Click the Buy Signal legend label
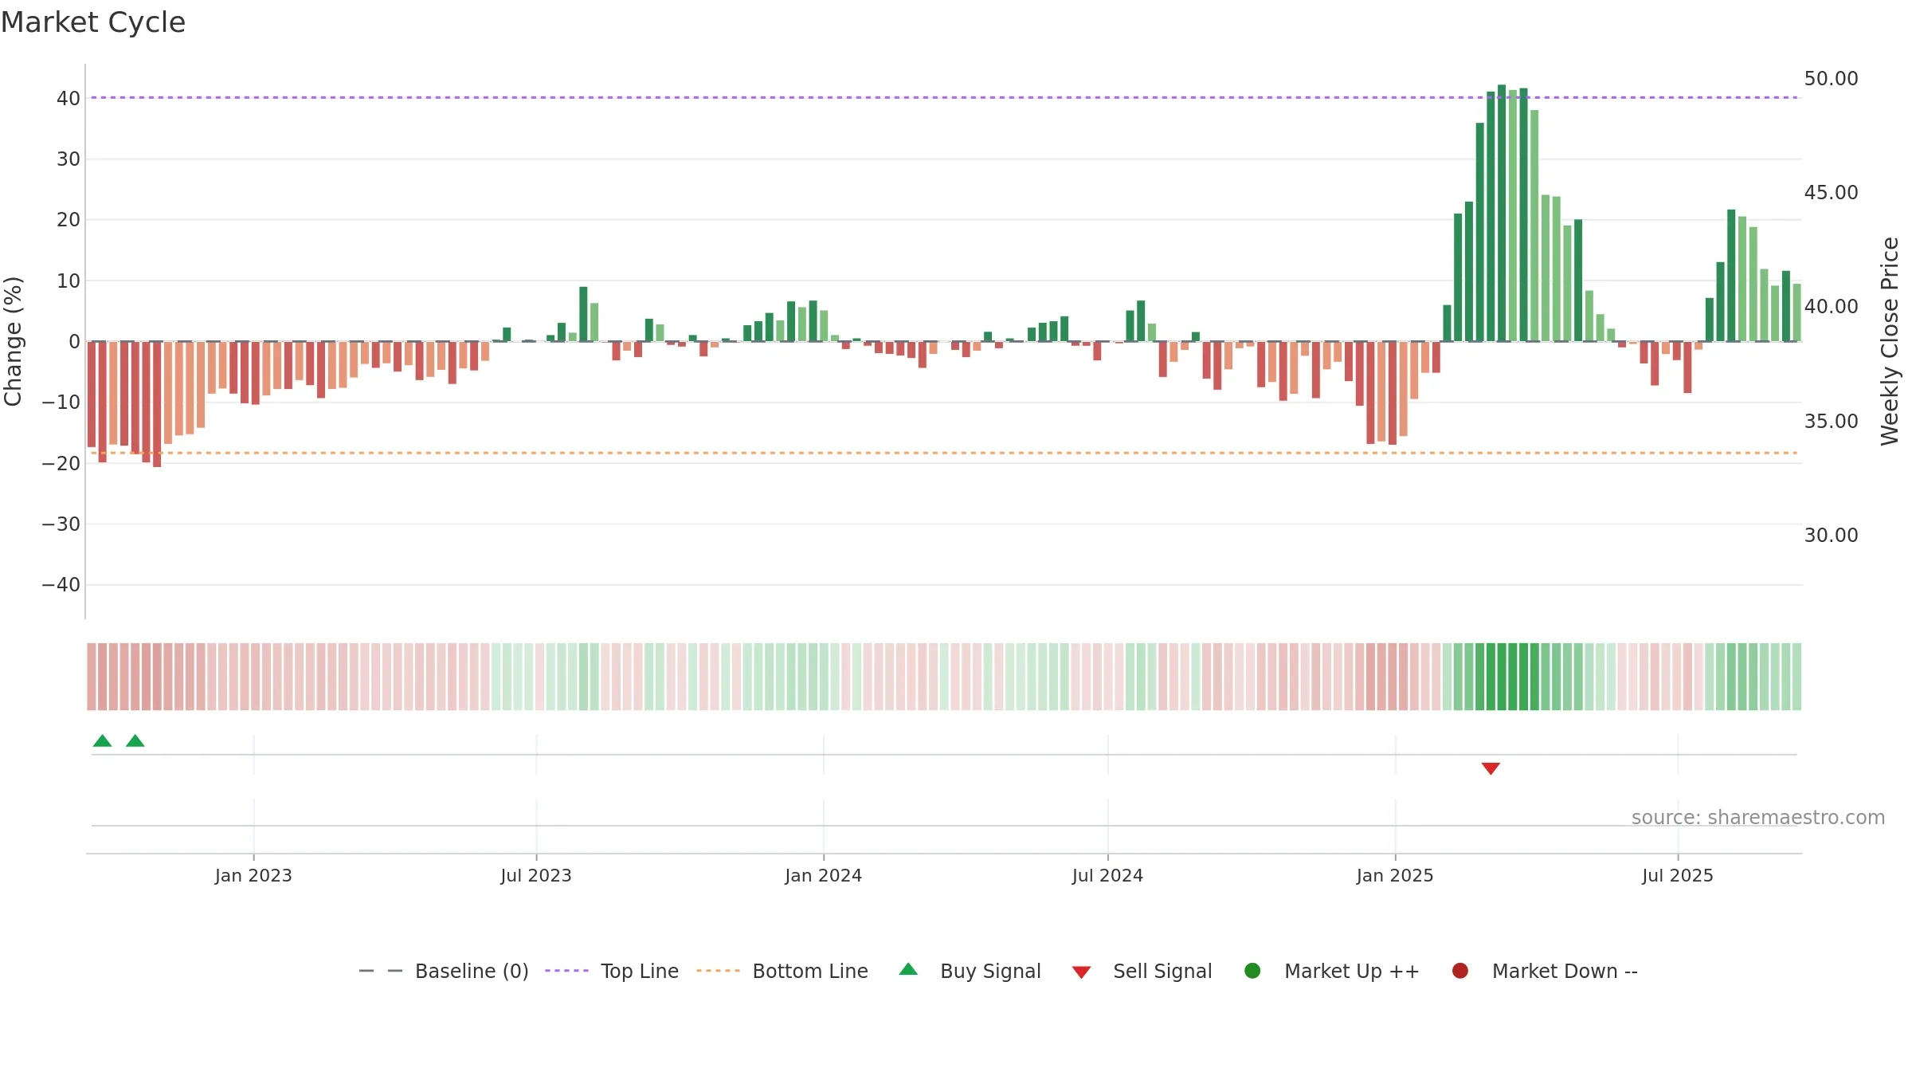This screenshot has width=1912, height=1076. click(990, 971)
